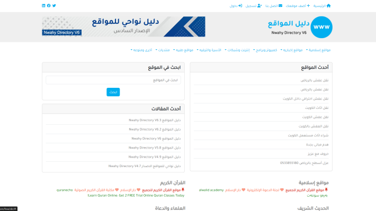Expand the الأسرة والترفيه dropdown menu

click(x=209, y=50)
